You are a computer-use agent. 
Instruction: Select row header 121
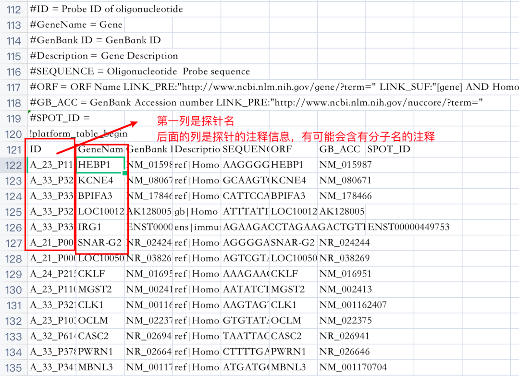pyautogui.click(x=13, y=149)
